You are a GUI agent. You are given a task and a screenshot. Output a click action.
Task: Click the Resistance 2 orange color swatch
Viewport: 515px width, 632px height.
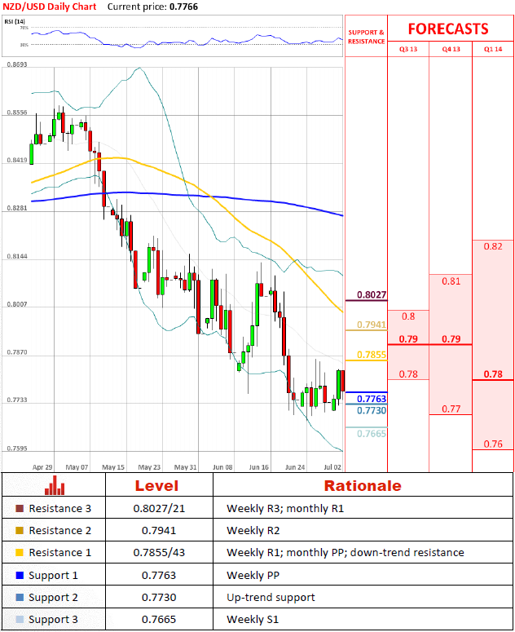point(20,530)
